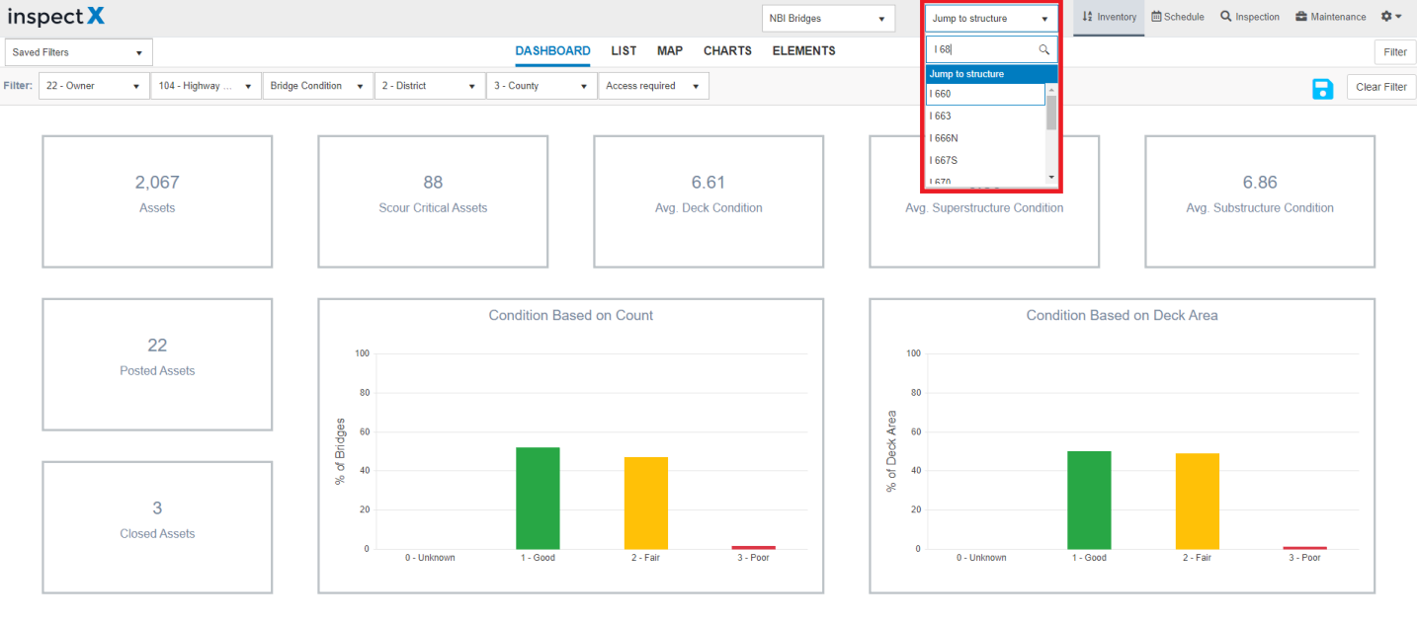Click the search magnifier in structure search
This screenshot has height=625, width=1417.
1043,49
